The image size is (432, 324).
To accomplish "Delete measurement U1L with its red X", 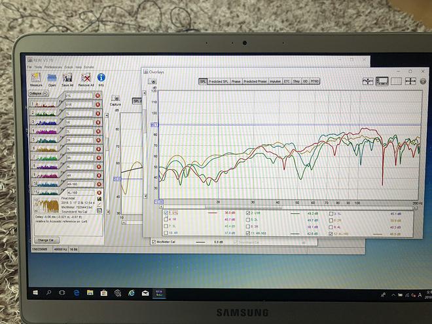I will pos(98,96).
